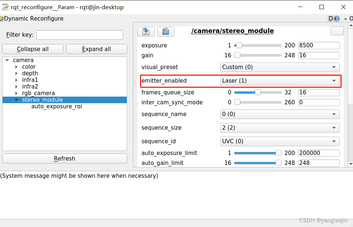The image size is (353, 227).
Task: Click the Refresh button
Action: [x=64, y=159]
